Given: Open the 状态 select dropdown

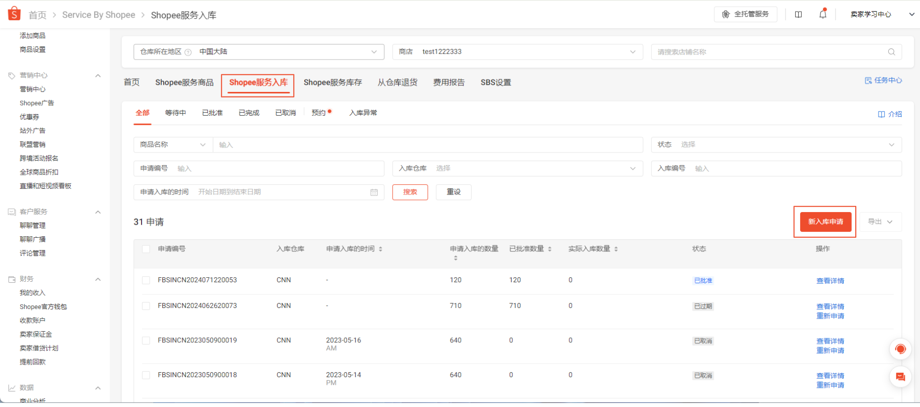Looking at the screenshot, I should 776,144.
